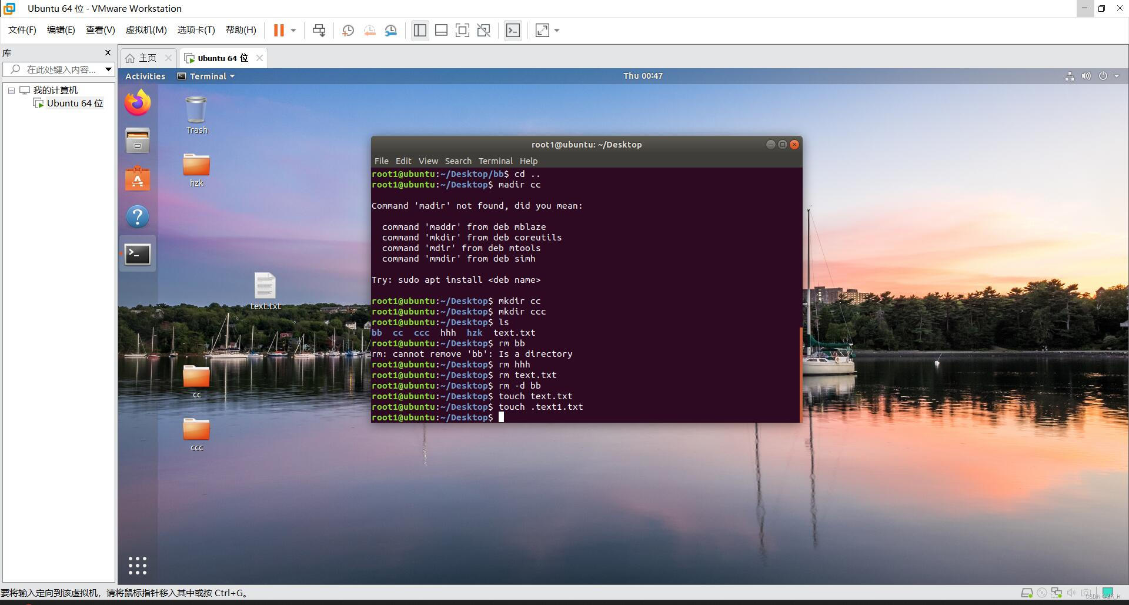Open the 编辑(E) menu
The width and height of the screenshot is (1129, 605).
[61, 30]
